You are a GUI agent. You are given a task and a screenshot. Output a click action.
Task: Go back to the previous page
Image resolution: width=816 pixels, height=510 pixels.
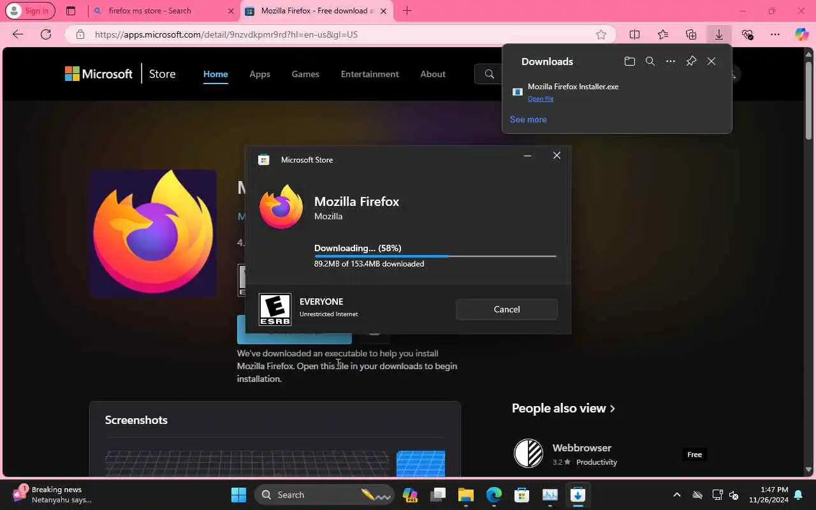click(18, 34)
